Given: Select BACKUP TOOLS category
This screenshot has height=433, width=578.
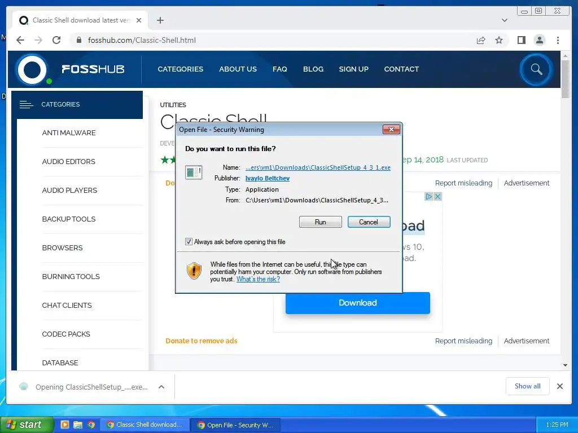Looking at the screenshot, I should [68, 219].
